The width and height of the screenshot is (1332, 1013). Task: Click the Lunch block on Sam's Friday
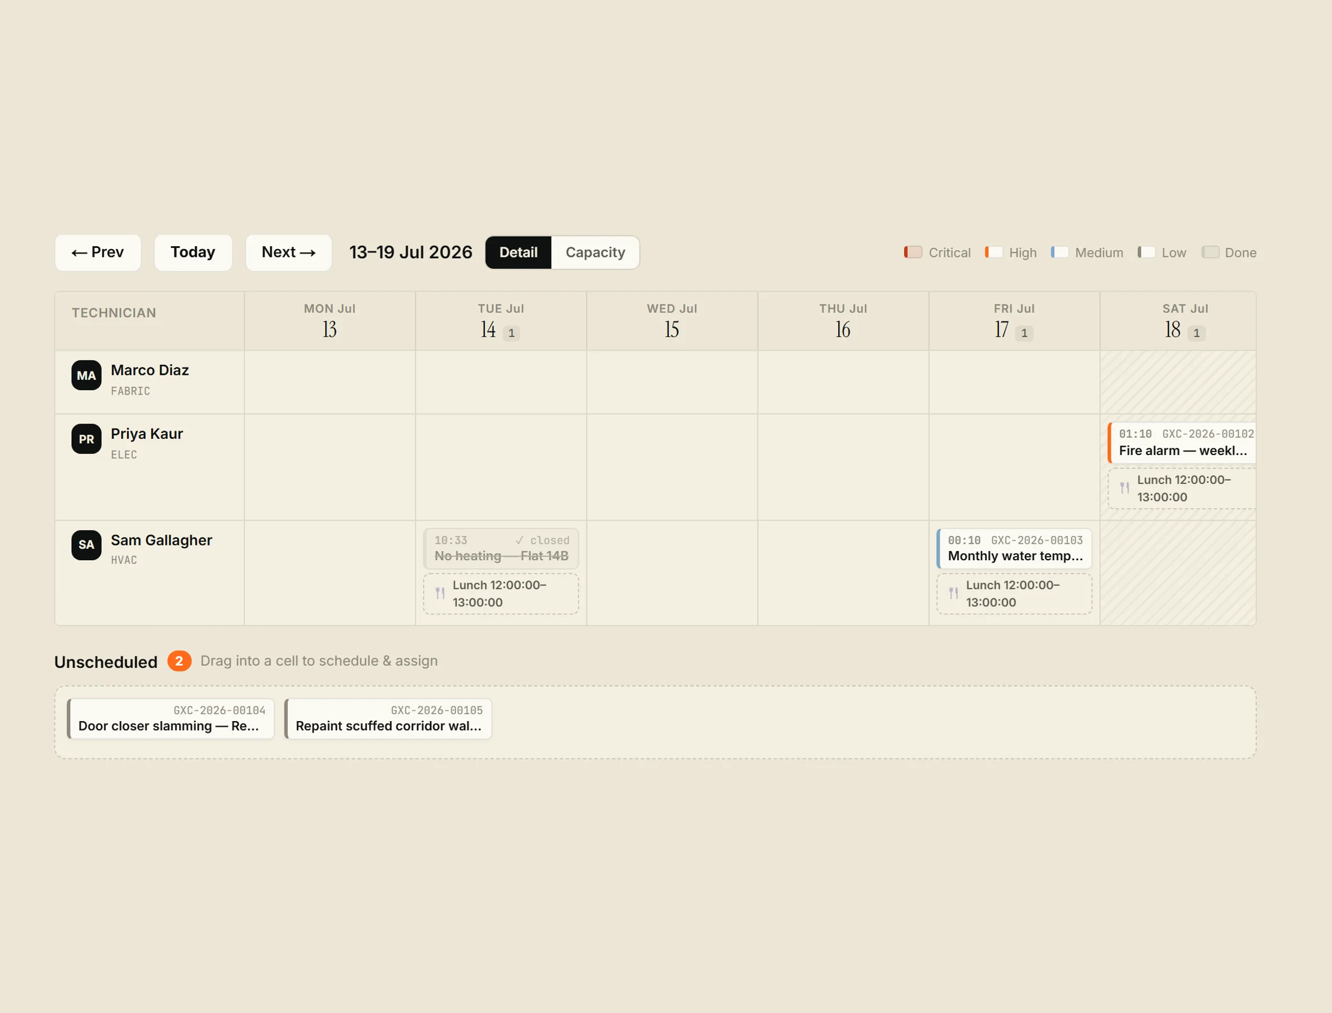1014,594
